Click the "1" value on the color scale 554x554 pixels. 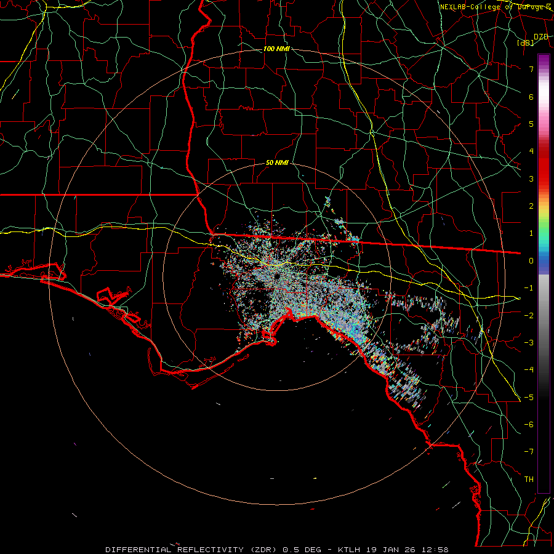(531, 233)
